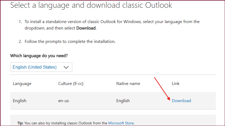
Task: Click the 'Which language do you need?' label
Action: coord(39,56)
